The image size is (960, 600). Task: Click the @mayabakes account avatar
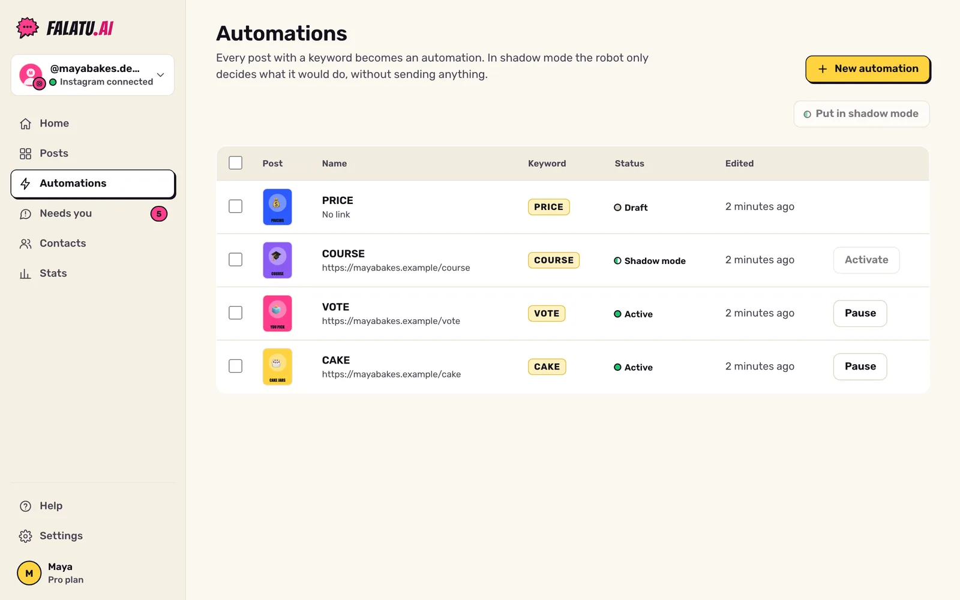pos(31,75)
